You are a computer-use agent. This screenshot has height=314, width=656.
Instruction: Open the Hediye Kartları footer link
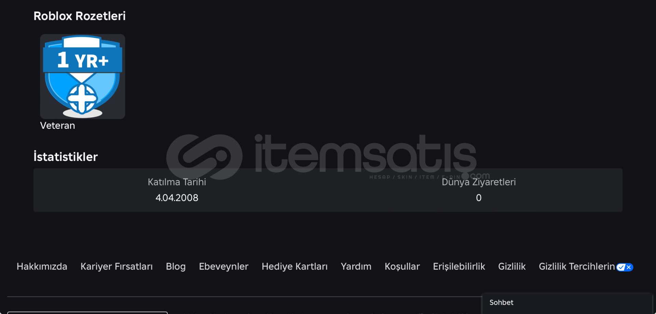pos(295,267)
